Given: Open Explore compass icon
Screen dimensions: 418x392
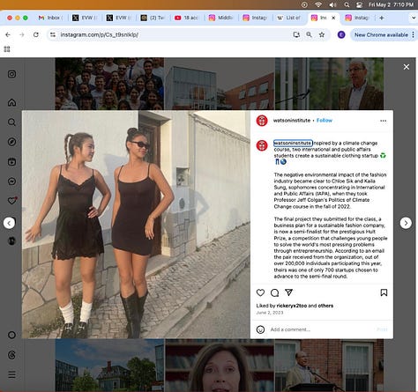Looking at the screenshot, I should pos(11,142).
